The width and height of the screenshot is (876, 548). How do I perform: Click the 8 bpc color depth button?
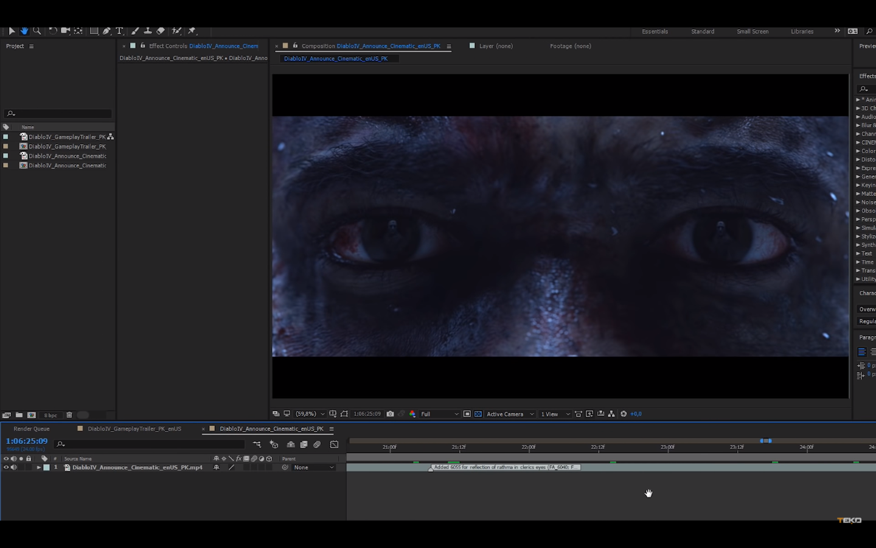50,415
